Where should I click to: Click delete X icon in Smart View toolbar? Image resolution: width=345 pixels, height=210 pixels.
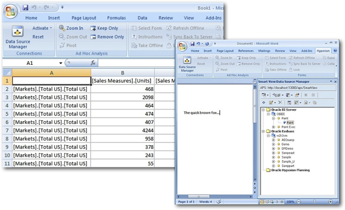[280, 102]
